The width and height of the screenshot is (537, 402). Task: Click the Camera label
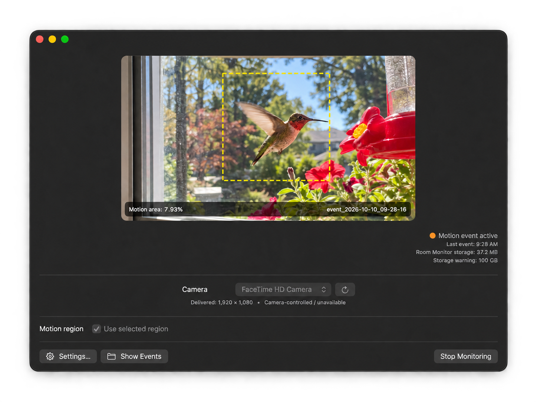(195, 289)
